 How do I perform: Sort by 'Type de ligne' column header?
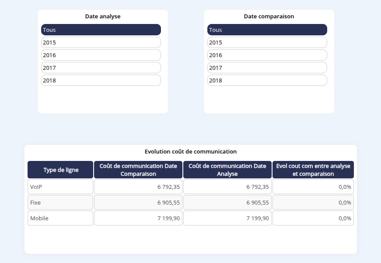point(60,170)
